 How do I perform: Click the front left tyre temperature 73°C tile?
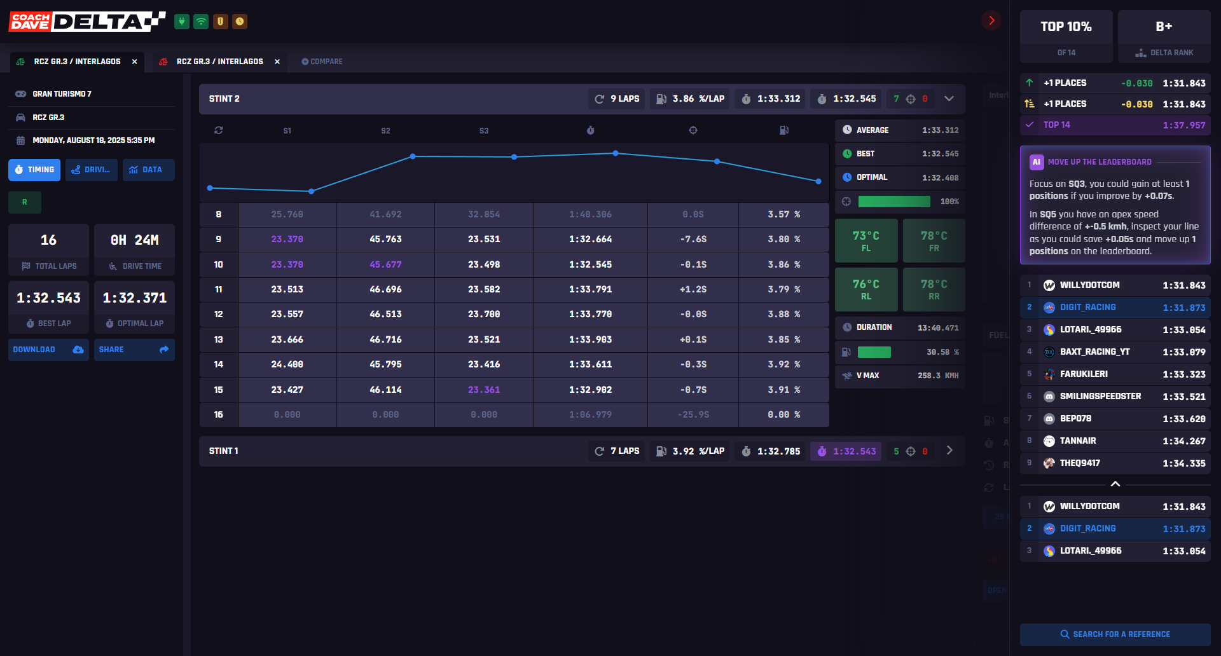click(866, 241)
